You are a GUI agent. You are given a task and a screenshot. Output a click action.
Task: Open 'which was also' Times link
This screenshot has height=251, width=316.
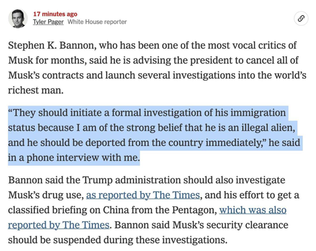point(253,210)
